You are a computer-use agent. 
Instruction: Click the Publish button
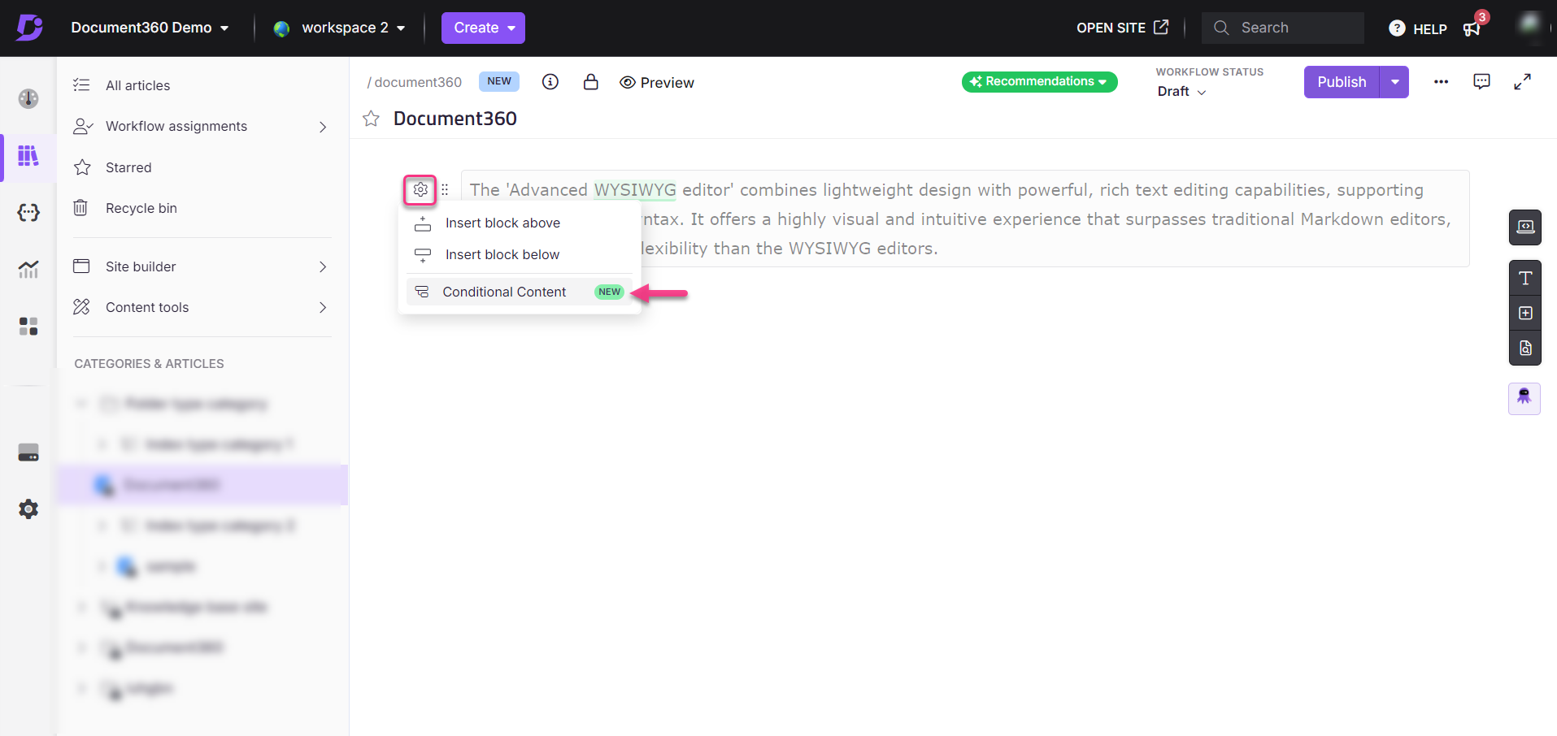[1342, 82]
